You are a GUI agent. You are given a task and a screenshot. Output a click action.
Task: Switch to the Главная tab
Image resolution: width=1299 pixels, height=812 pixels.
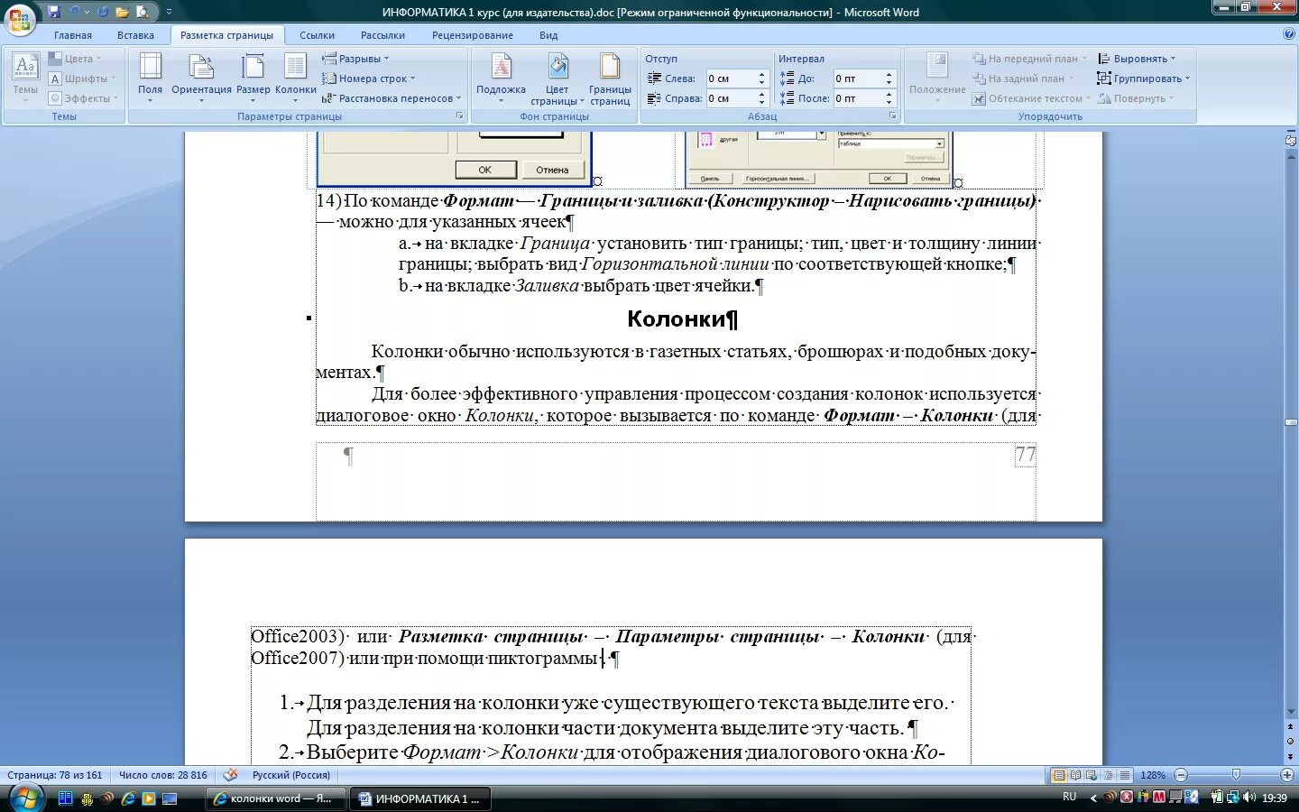[73, 35]
